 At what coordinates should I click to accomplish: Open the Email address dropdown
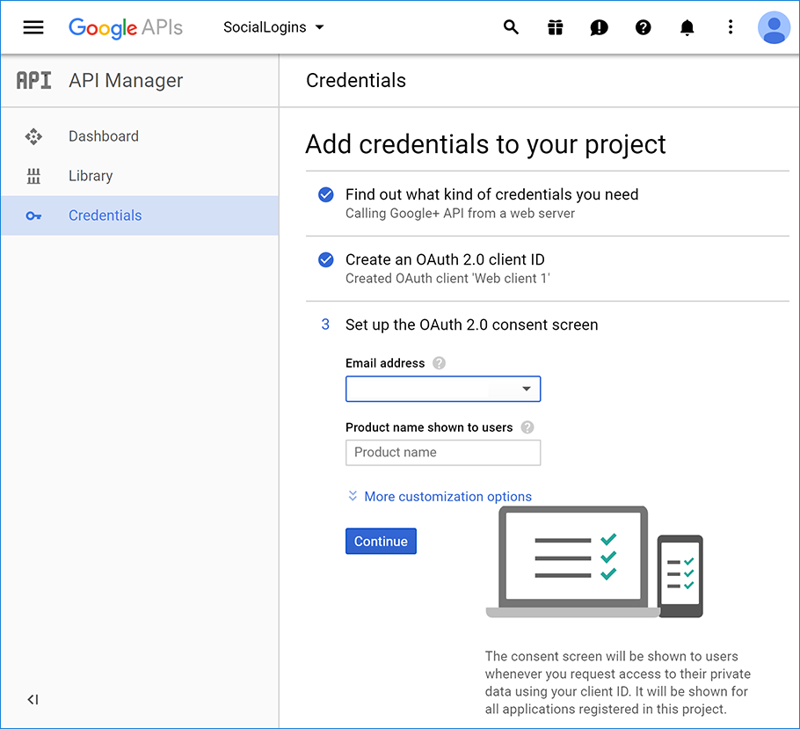point(442,389)
